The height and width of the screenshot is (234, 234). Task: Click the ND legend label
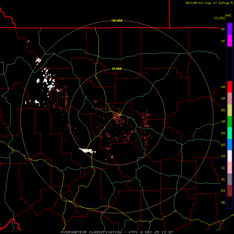click(223, 202)
